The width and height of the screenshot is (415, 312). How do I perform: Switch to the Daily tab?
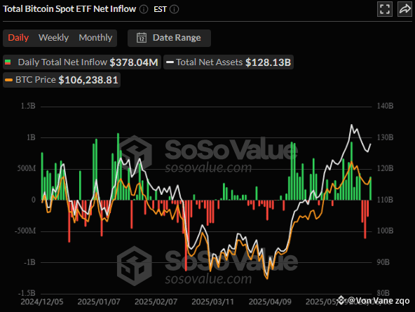click(x=18, y=38)
